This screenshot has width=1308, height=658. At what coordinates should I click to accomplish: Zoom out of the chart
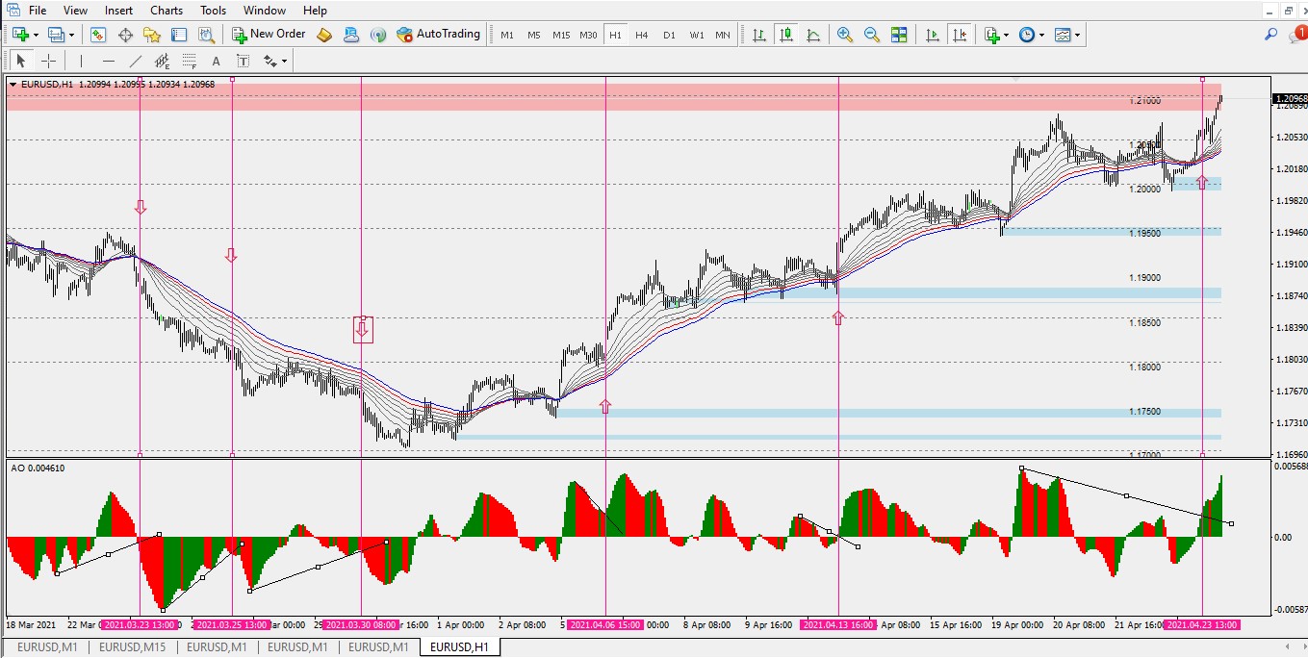pos(872,35)
